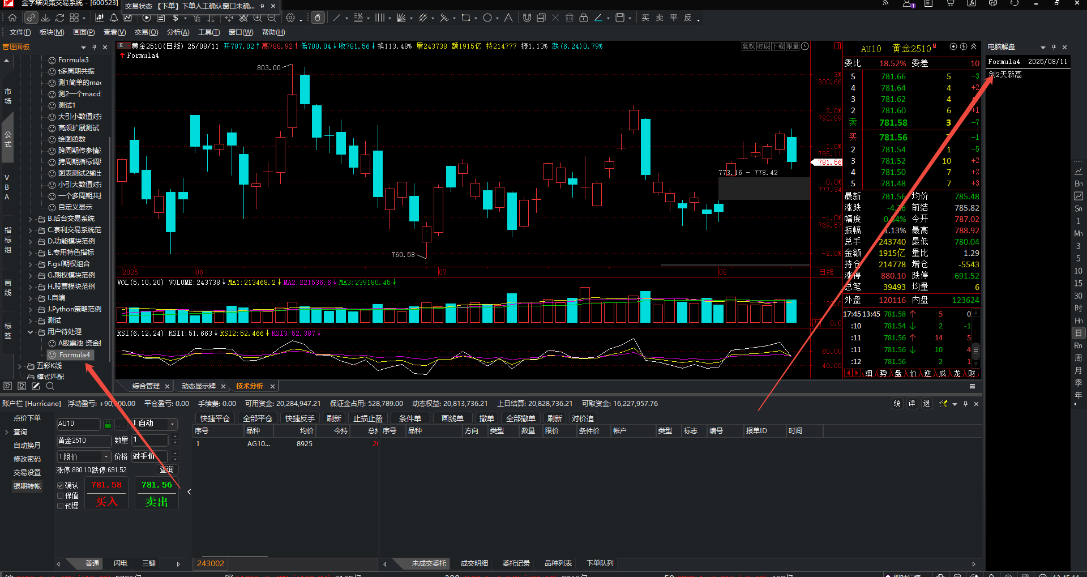This screenshot has width=1087, height=577.
Task: Toggle the 确认 checkbox
Action: 60,485
